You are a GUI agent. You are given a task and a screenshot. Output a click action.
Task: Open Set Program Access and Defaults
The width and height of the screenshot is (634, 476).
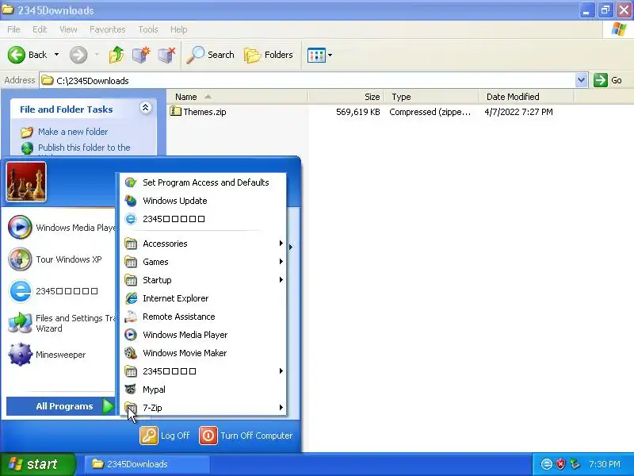[x=203, y=182]
